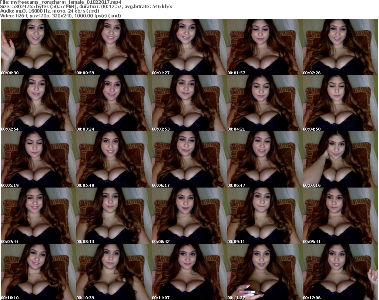Click the Size and duration info line
The height and width of the screenshot is (300, 379).
(x=86, y=7)
